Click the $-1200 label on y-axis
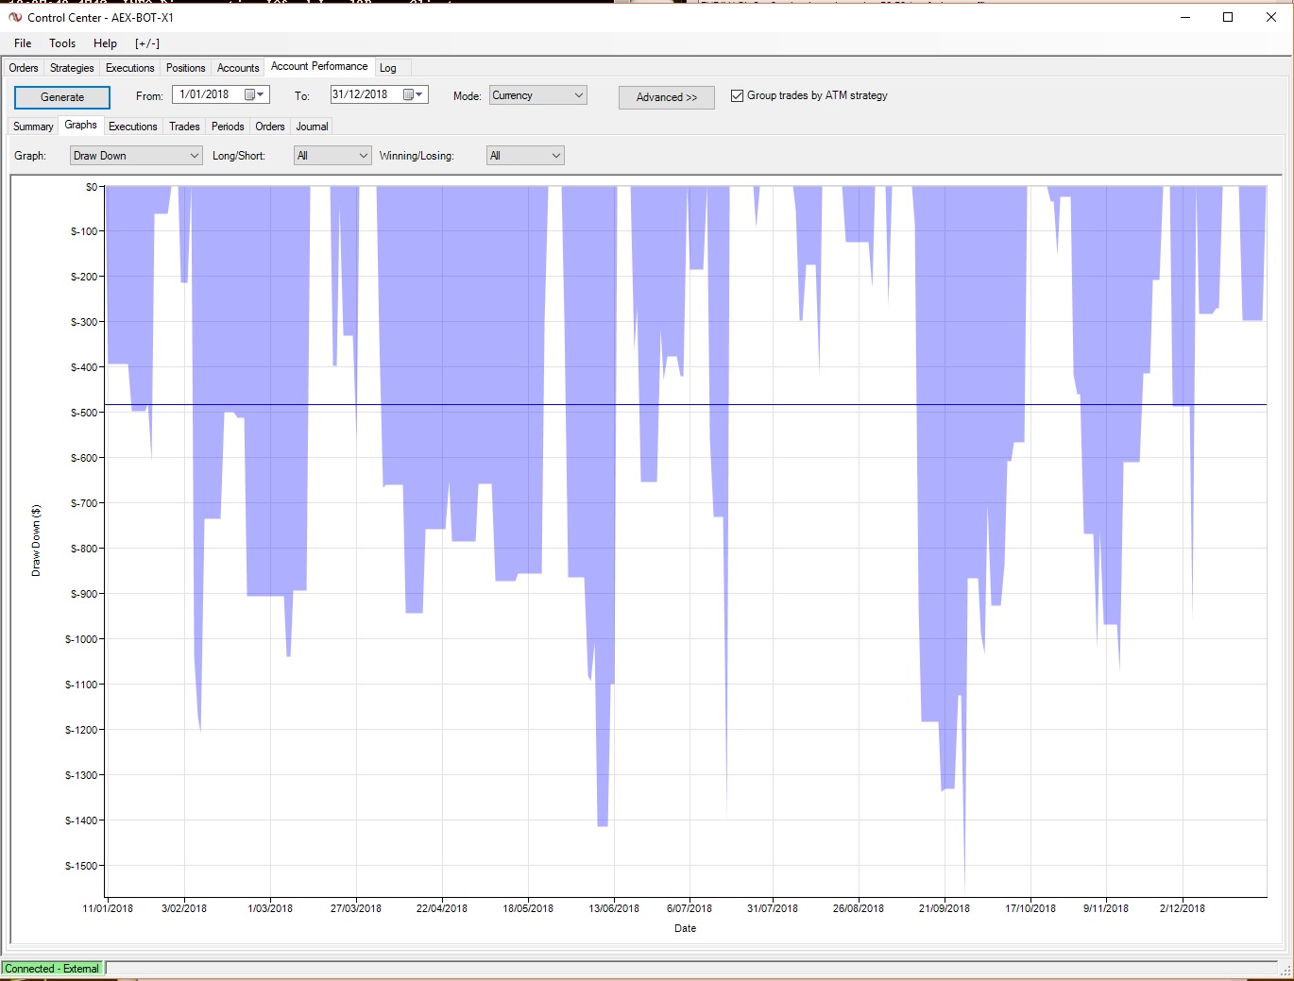The width and height of the screenshot is (1294, 981). (x=81, y=730)
